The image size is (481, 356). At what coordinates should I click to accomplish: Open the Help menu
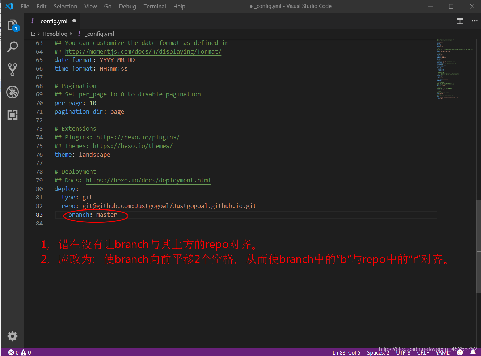point(179,6)
